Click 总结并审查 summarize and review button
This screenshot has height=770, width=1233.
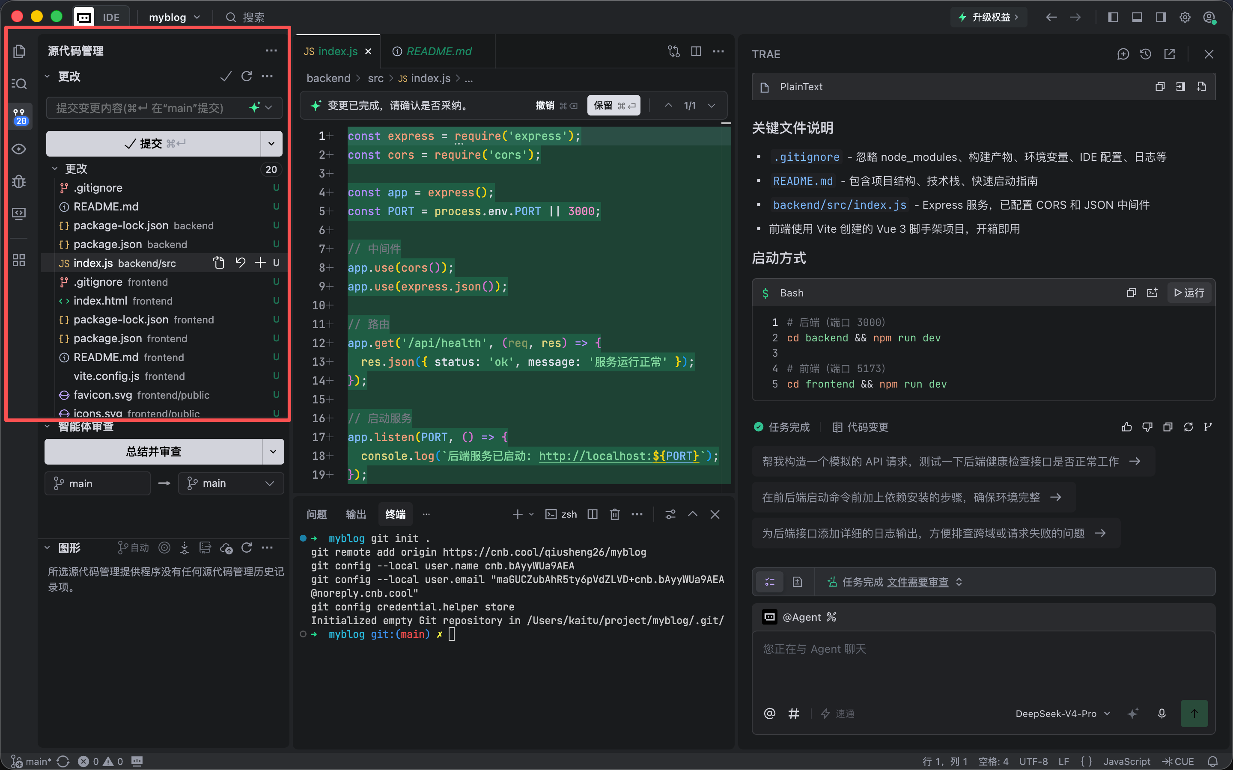(153, 452)
